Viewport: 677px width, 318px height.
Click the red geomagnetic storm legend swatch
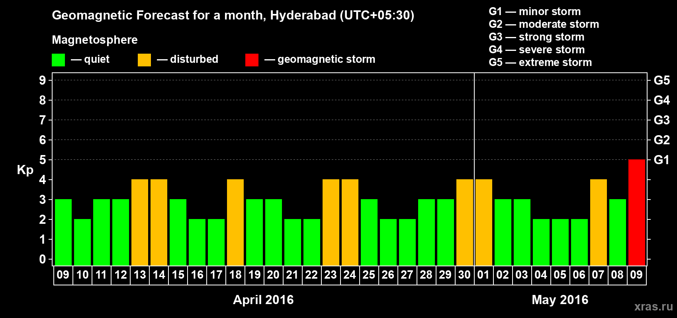click(252, 60)
